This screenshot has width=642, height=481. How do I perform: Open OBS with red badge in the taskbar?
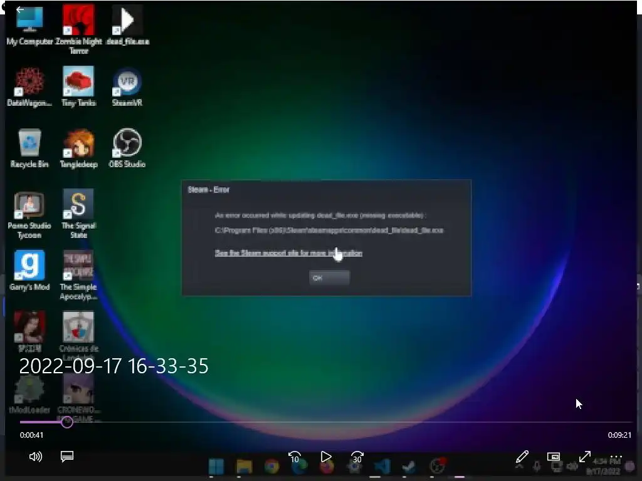[x=437, y=466]
